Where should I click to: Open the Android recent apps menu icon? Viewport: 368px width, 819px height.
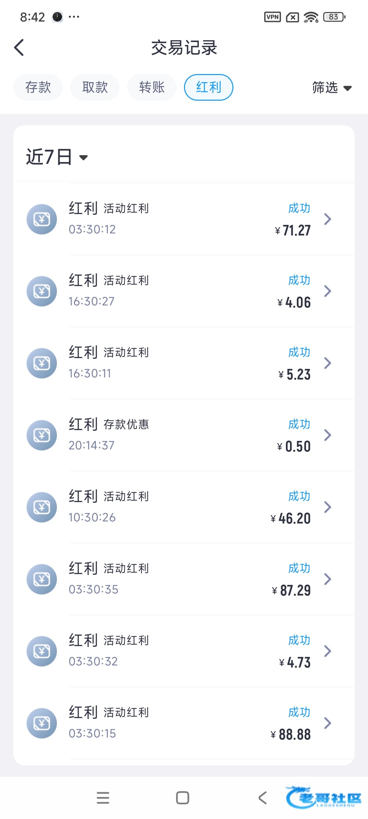103,798
